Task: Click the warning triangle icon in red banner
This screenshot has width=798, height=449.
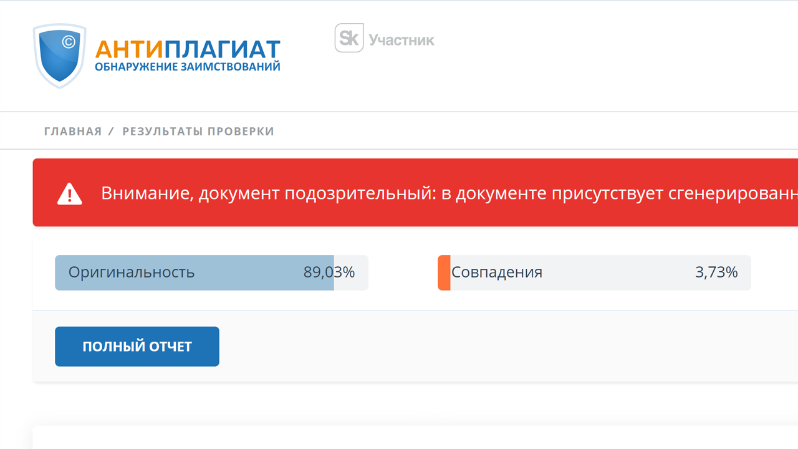Action: (x=69, y=194)
